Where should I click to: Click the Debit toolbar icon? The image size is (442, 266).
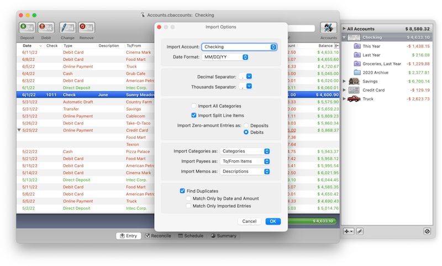click(46, 27)
